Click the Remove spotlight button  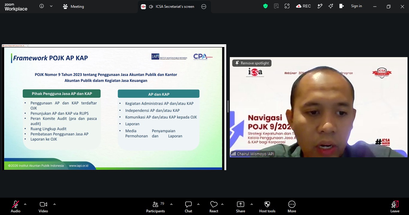point(252,63)
